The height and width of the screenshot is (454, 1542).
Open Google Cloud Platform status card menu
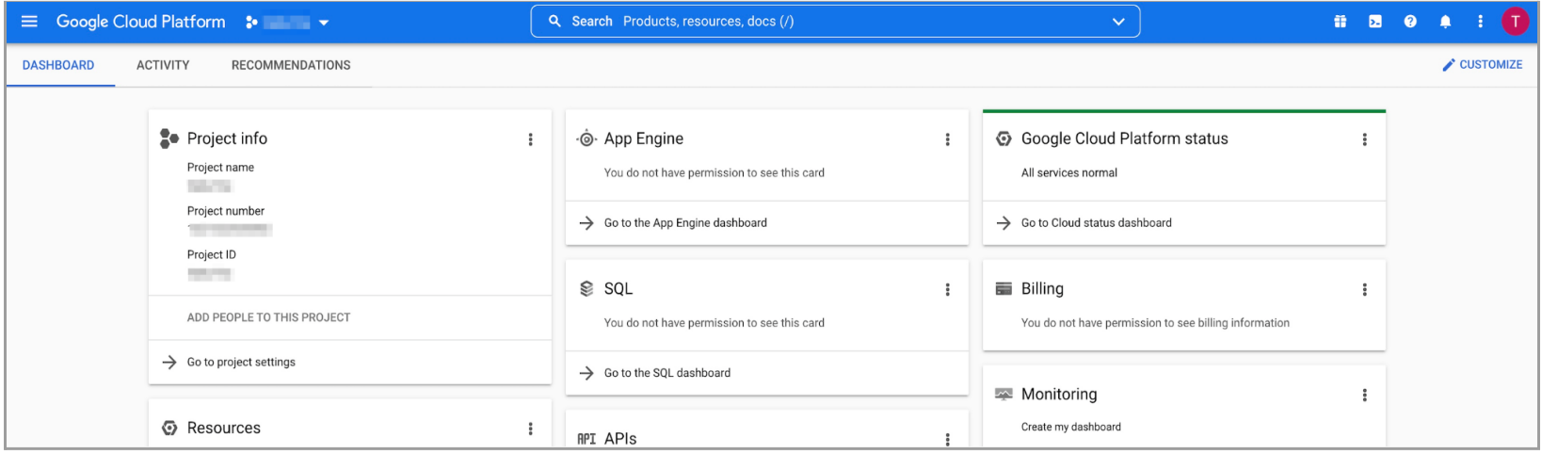[1364, 139]
